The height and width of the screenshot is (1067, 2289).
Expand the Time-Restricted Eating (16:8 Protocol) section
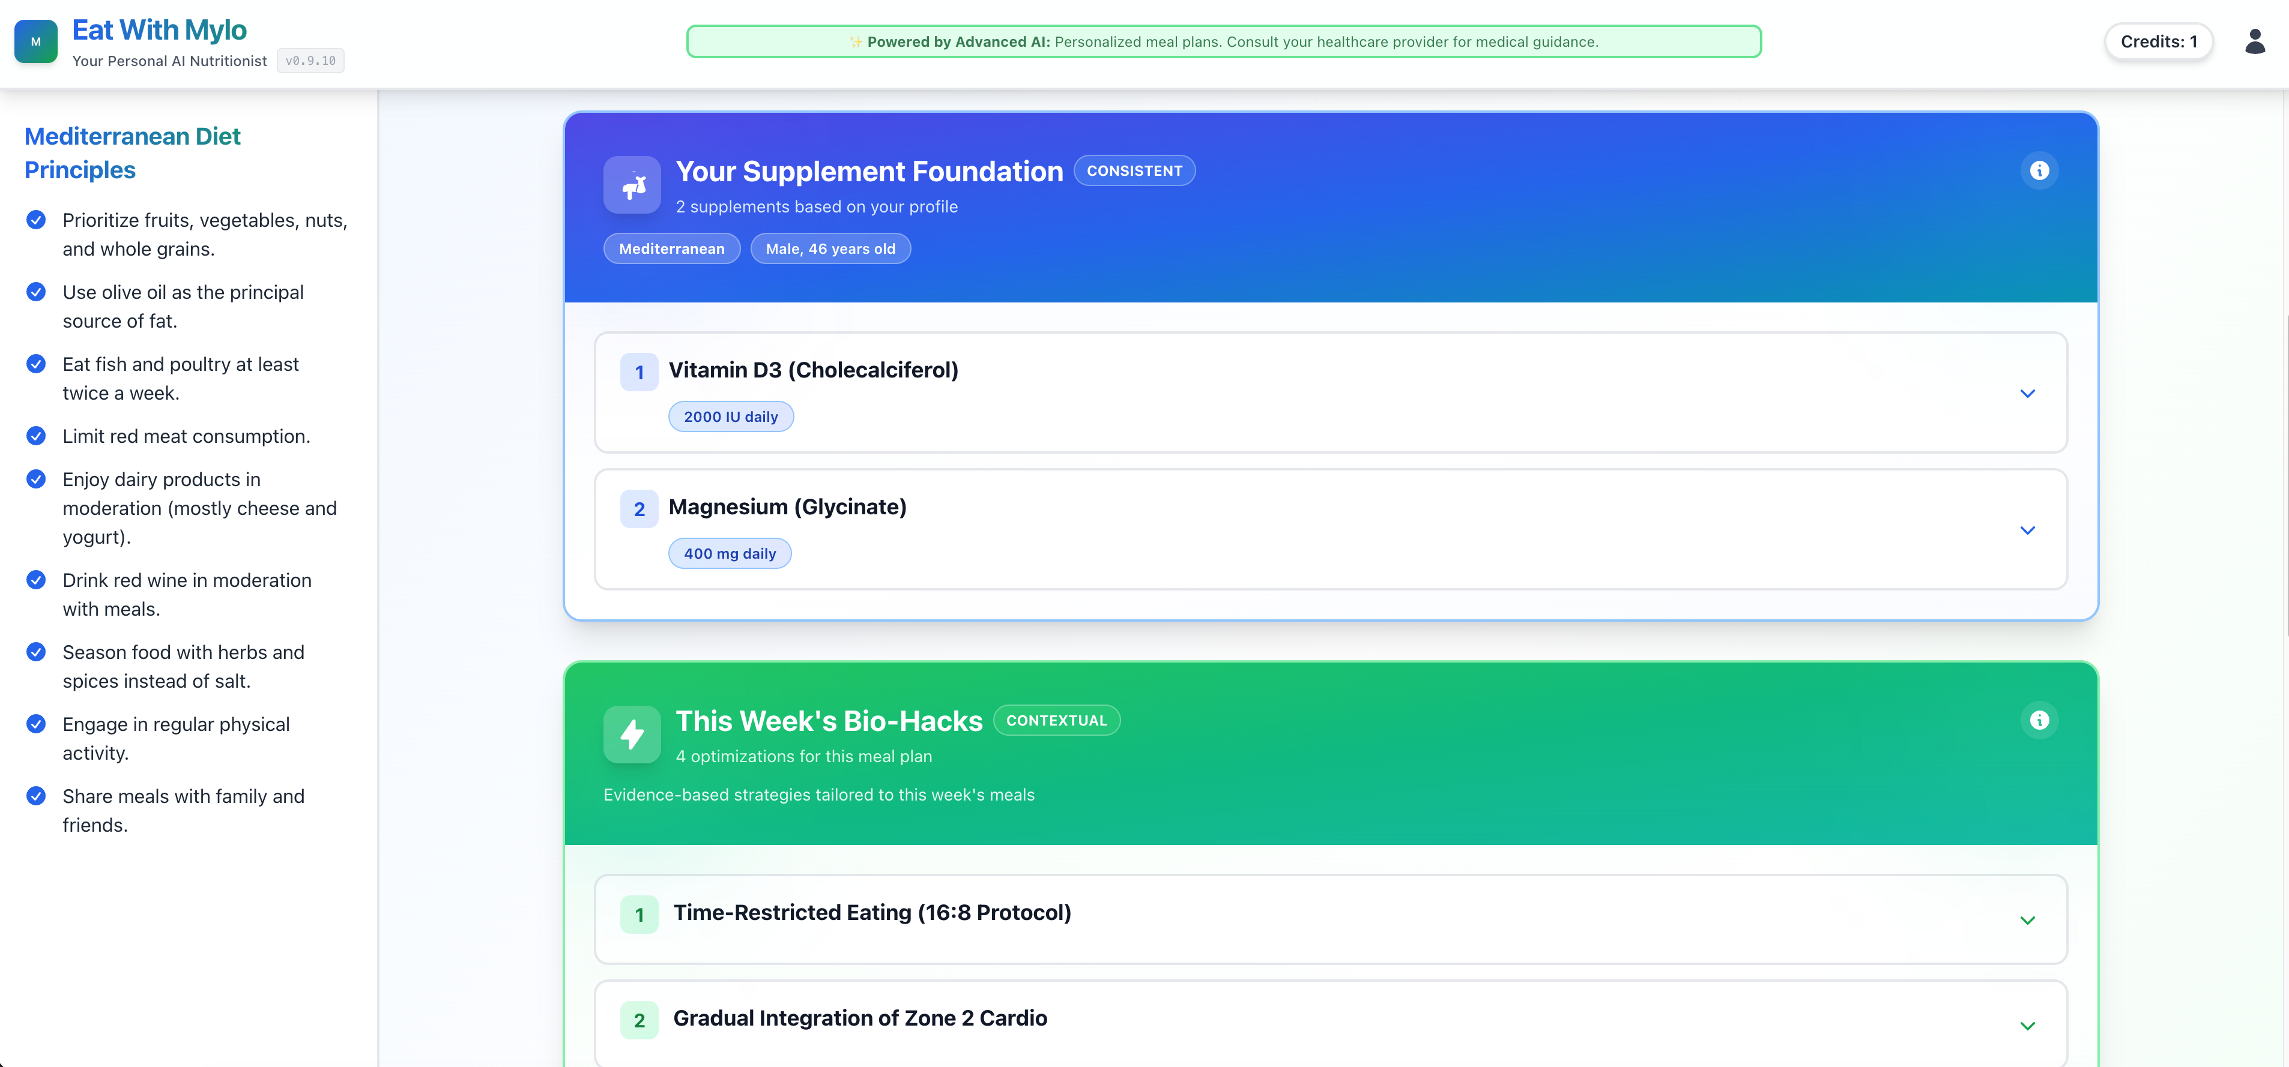pyautogui.click(x=2028, y=919)
